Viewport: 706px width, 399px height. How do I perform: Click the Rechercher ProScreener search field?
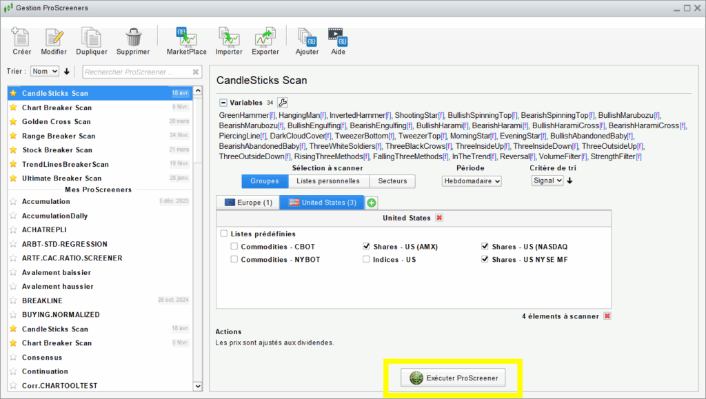[137, 72]
